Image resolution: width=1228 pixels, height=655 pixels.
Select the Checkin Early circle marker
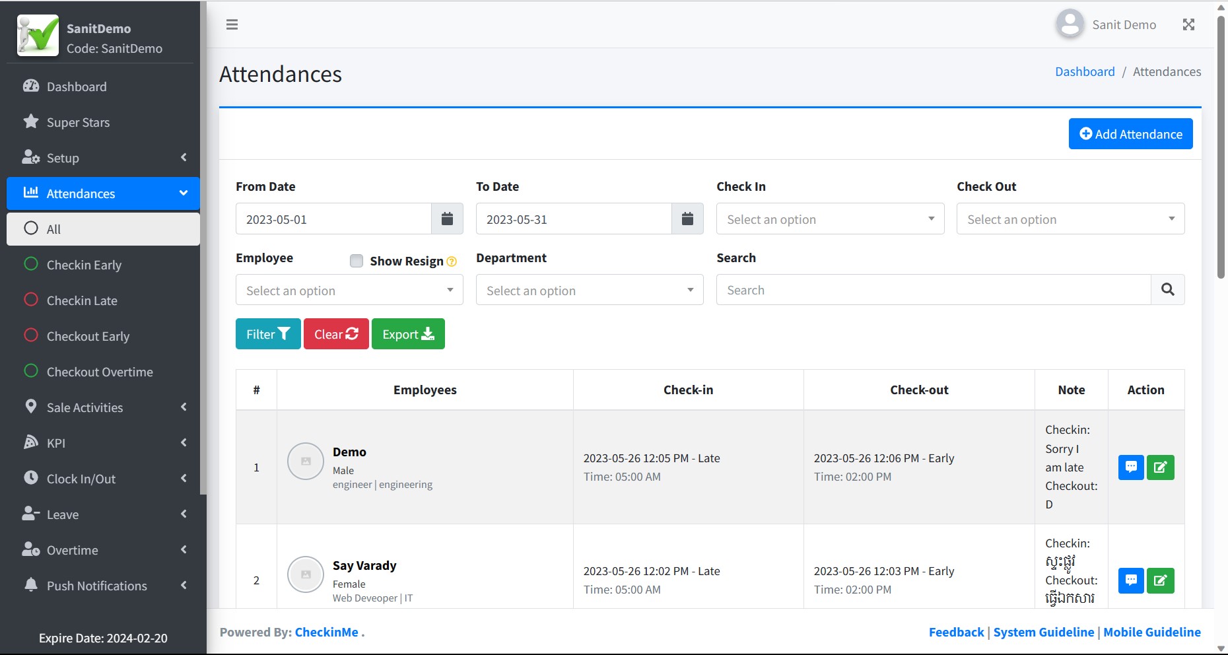(x=31, y=263)
